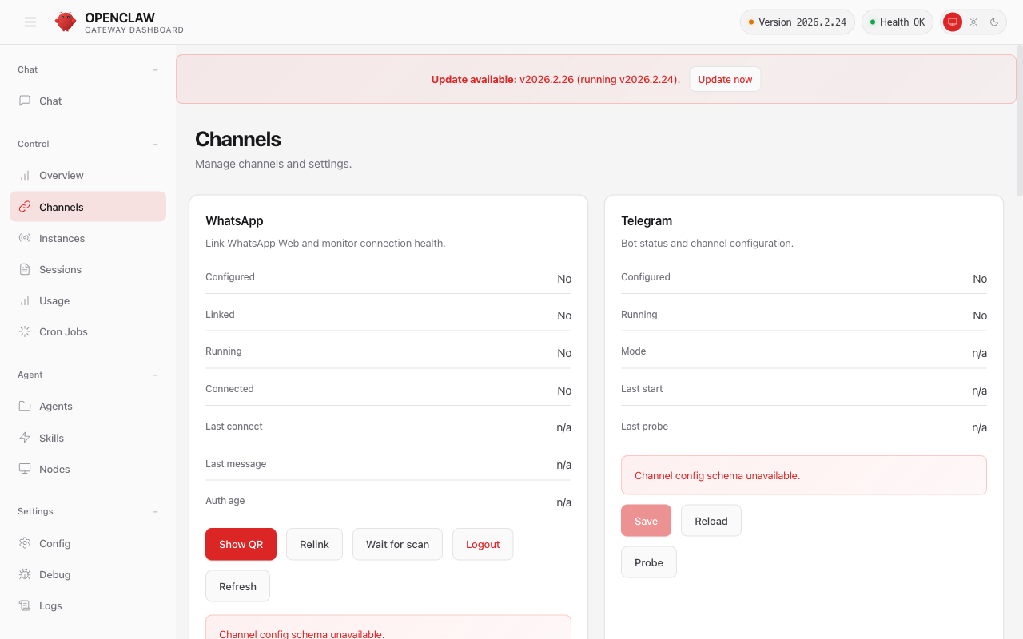Collapse the Chat sidebar section
The height and width of the screenshot is (639, 1023).
click(x=156, y=70)
